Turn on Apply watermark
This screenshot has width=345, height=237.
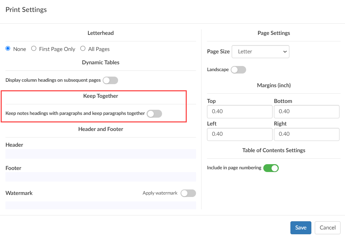click(x=188, y=193)
